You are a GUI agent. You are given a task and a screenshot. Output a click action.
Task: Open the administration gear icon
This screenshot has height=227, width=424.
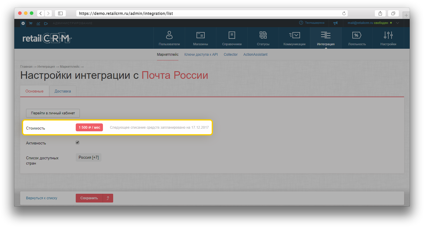click(x=23, y=23)
